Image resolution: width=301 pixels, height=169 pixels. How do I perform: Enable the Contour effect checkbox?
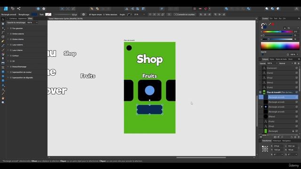11,56
